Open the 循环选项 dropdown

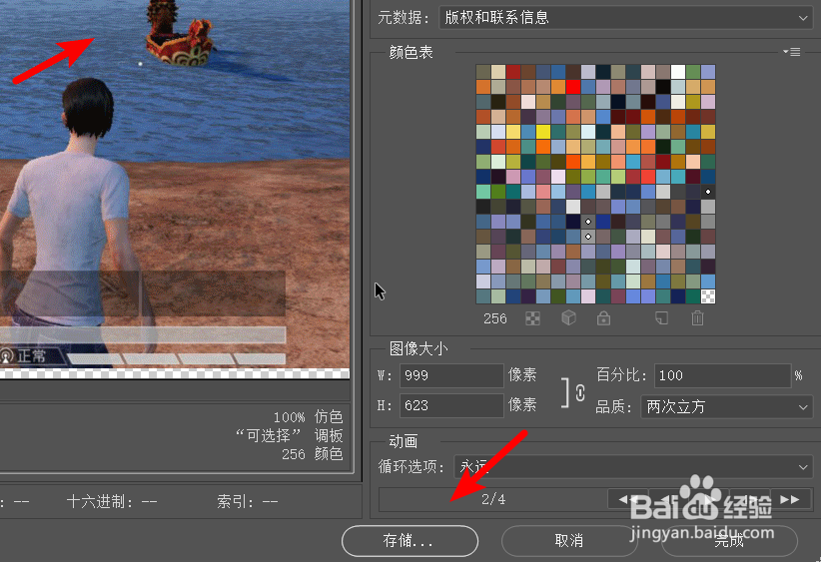coord(633,466)
